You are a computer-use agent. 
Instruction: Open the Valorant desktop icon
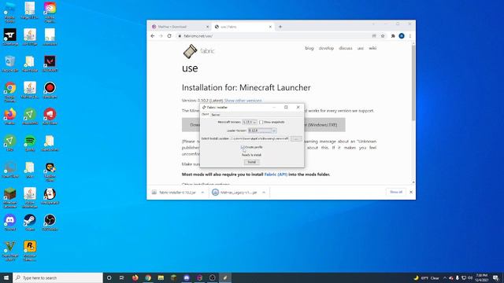pyautogui.click(x=50, y=64)
